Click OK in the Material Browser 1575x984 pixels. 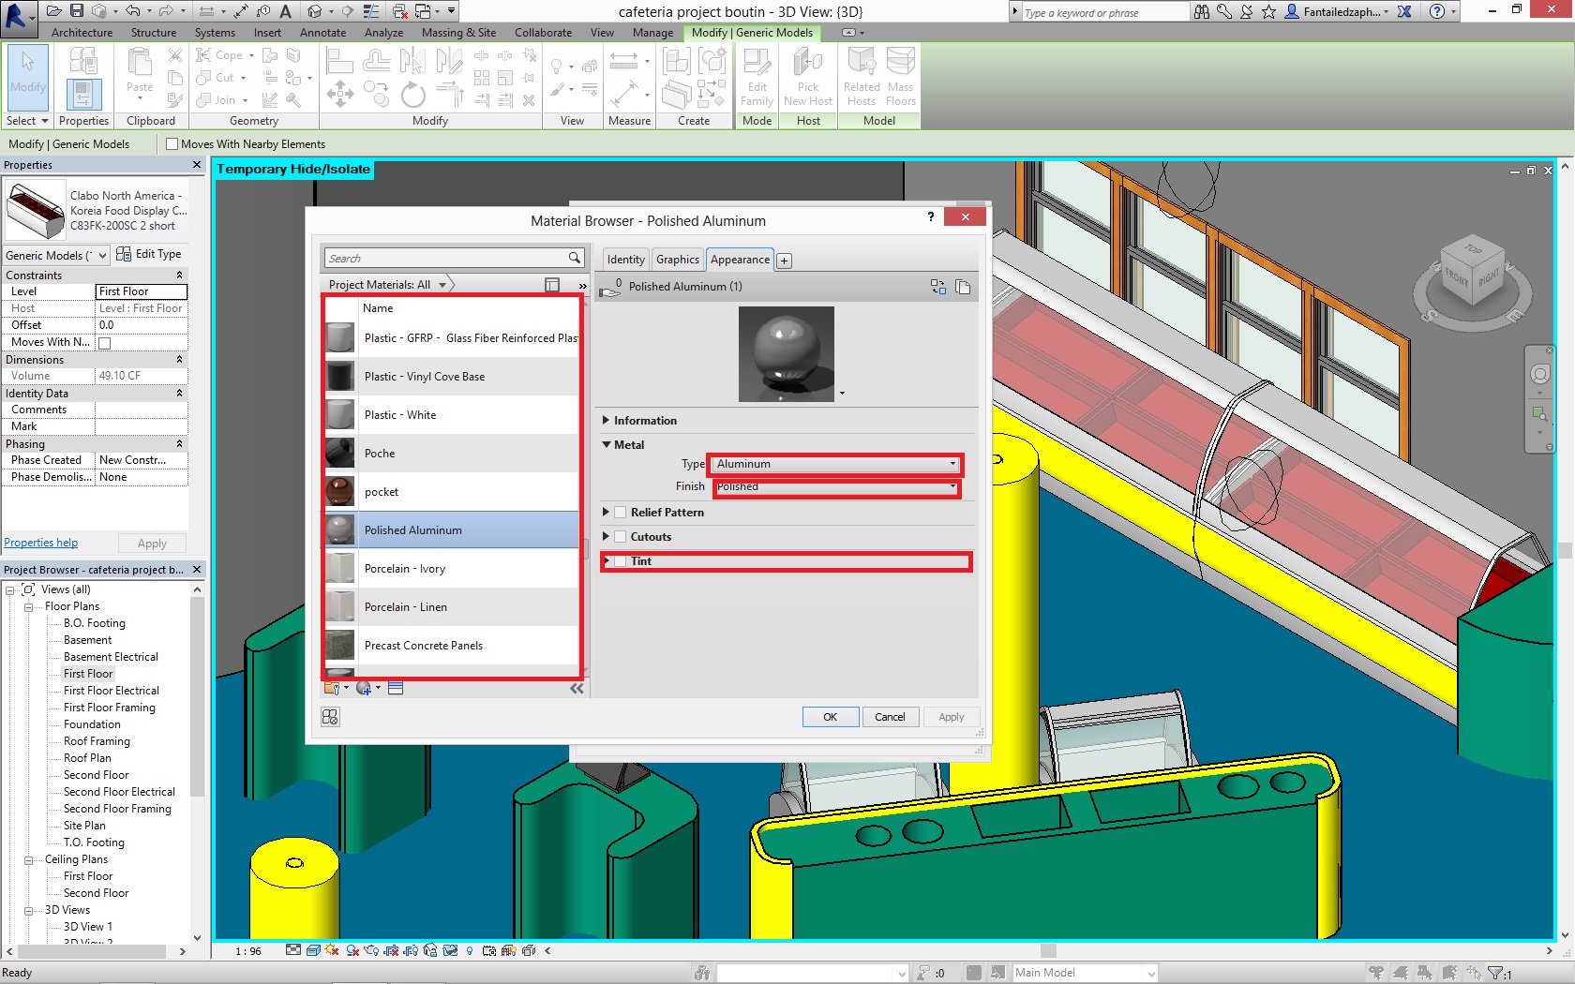coord(830,717)
